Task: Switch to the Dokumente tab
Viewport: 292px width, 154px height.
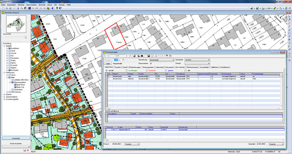Action: pyautogui.click(x=169, y=67)
